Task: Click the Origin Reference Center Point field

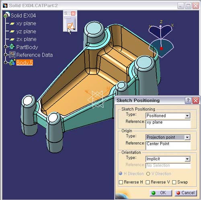Action: coord(168,145)
